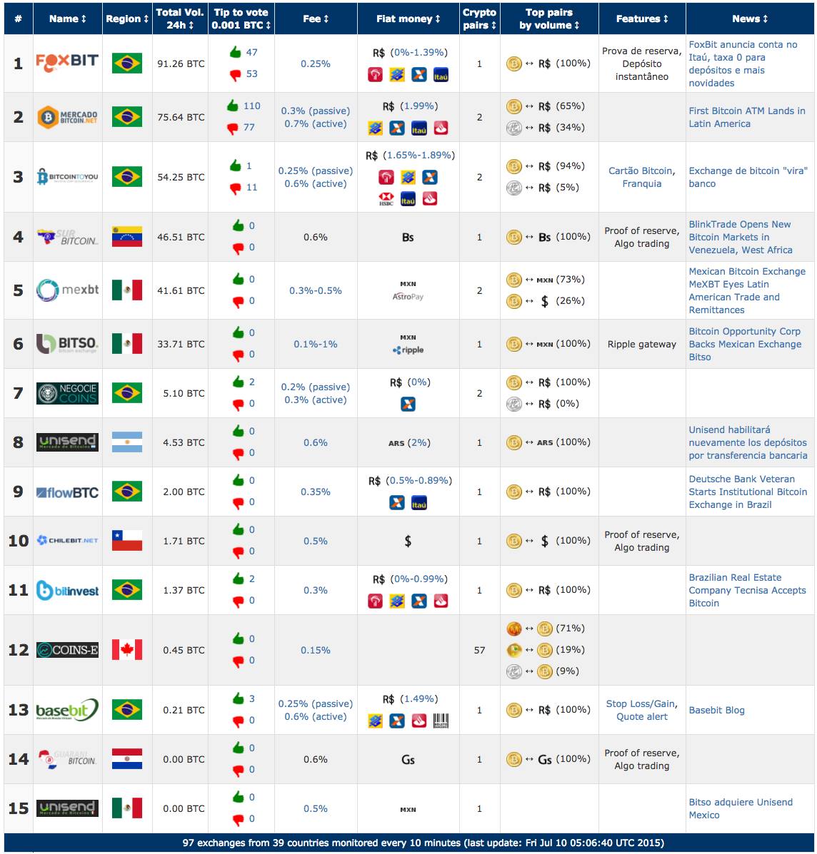Open 'Cartão Bitcoin, Franquia' features link
817x854 pixels.
642,177
